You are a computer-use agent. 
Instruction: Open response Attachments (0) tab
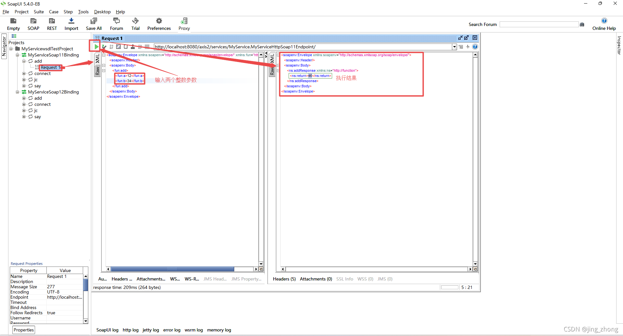316,279
